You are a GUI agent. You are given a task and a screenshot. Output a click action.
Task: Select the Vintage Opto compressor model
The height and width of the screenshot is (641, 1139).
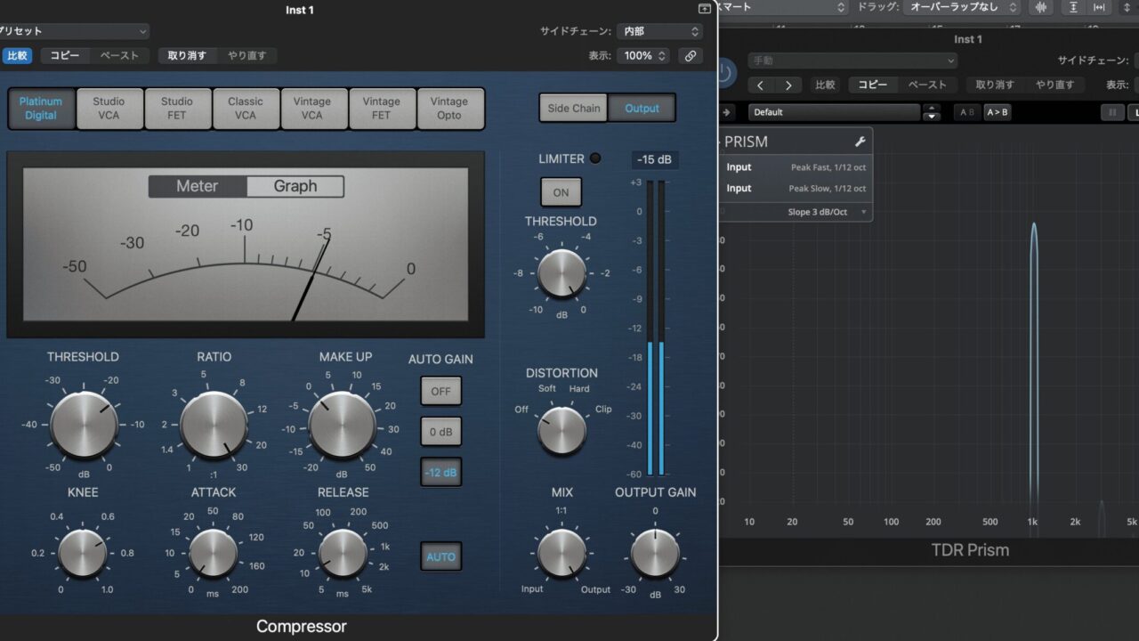coord(449,109)
